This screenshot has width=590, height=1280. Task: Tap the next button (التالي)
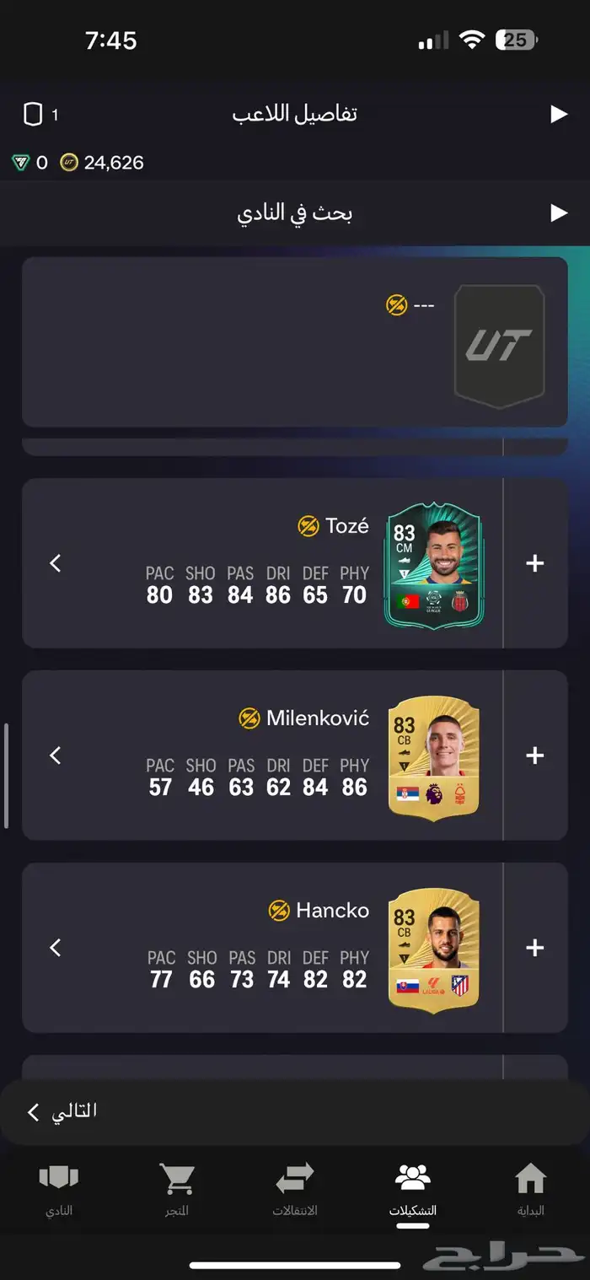tap(62, 1111)
